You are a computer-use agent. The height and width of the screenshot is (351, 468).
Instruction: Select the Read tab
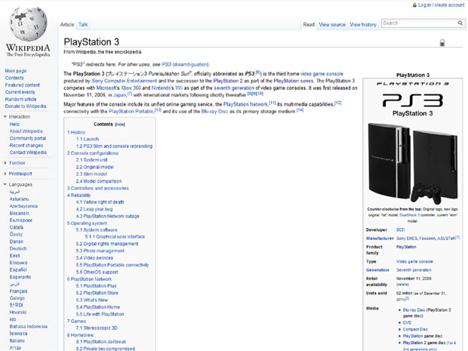(309, 24)
